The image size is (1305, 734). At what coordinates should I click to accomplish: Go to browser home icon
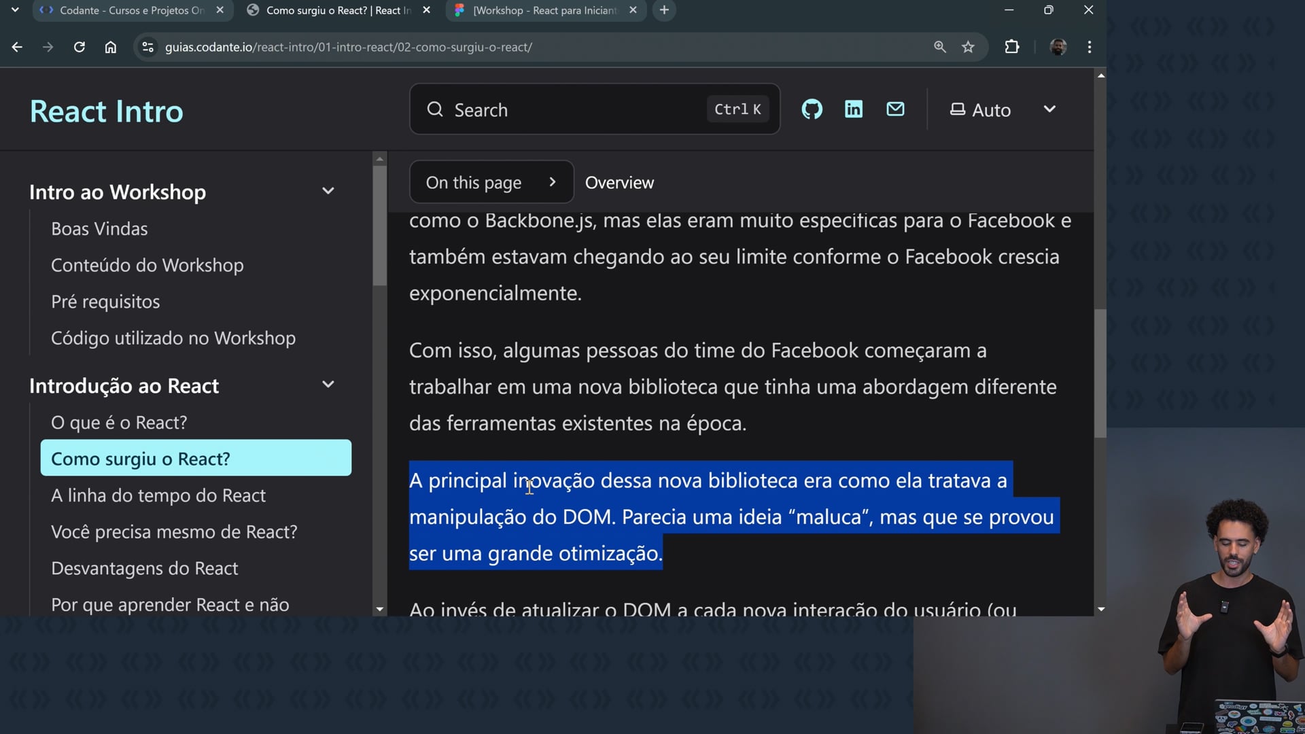click(x=111, y=47)
